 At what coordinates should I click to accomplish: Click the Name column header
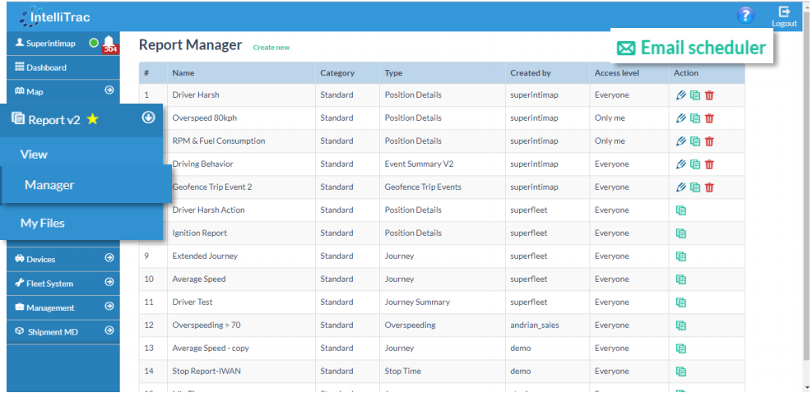click(183, 73)
